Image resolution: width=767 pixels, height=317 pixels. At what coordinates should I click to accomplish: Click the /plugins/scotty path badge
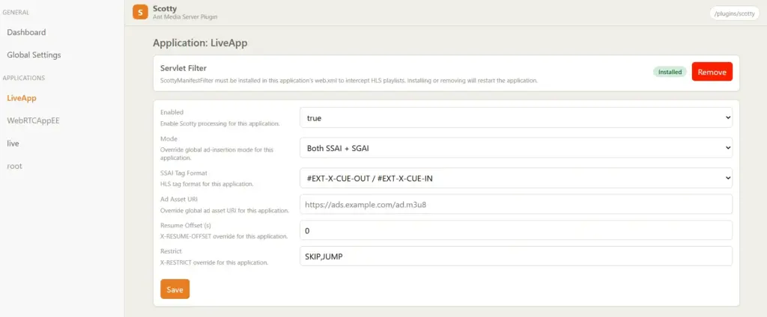click(734, 13)
